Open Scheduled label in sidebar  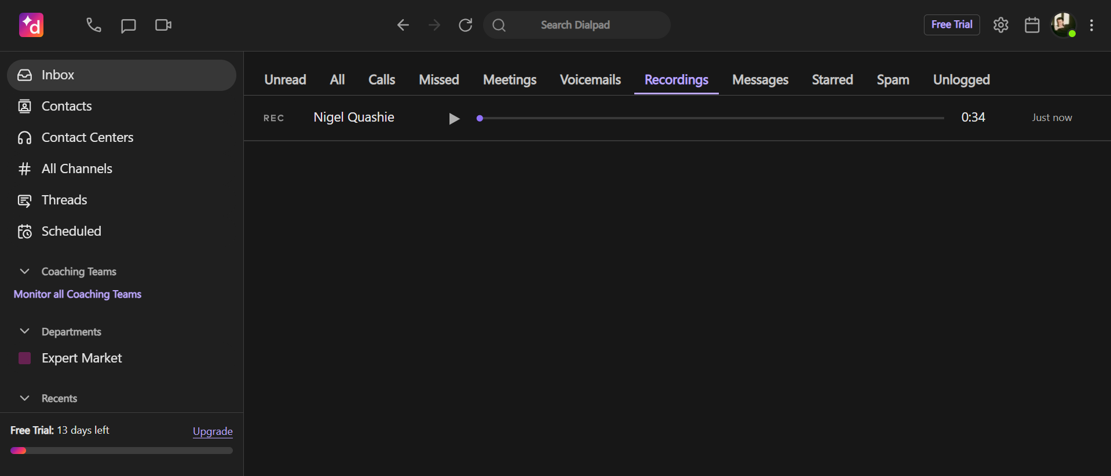tap(71, 232)
